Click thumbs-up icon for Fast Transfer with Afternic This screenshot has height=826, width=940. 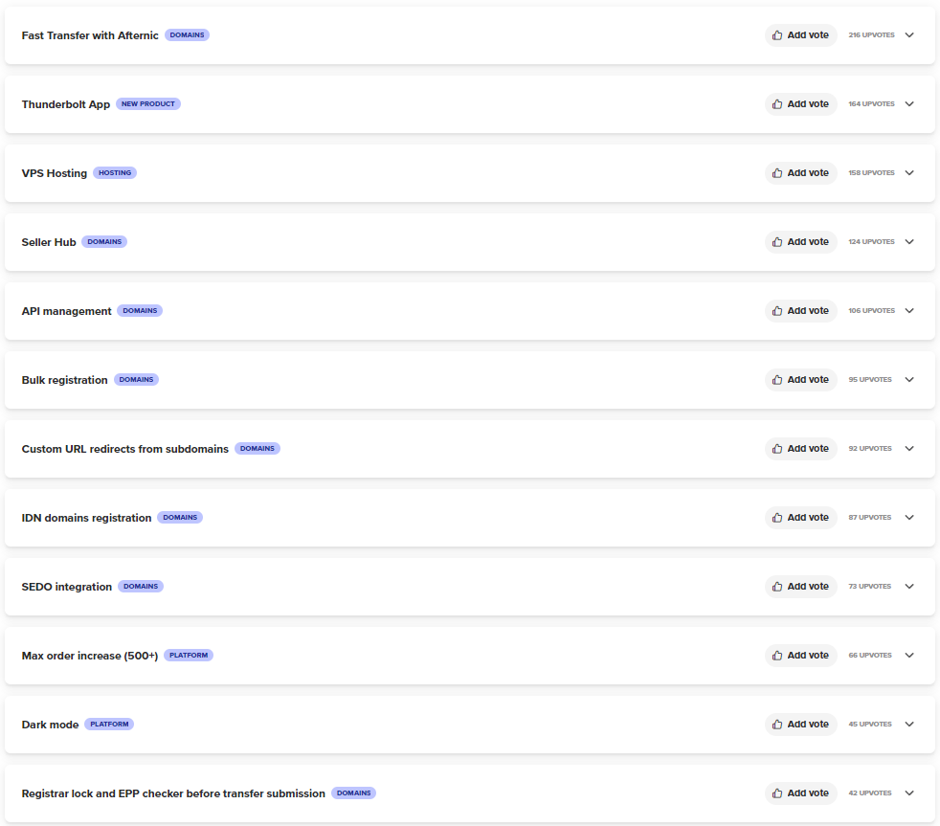777,34
